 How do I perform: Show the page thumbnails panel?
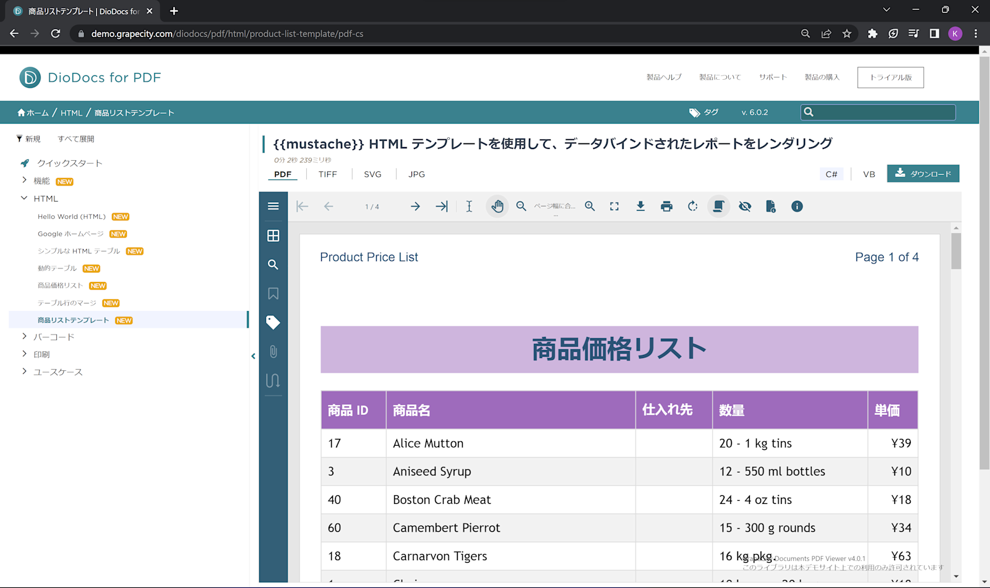point(273,236)
